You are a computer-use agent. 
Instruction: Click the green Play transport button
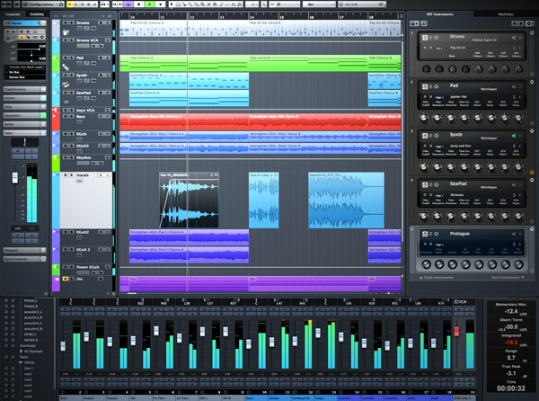pyautogui.click(x=149, y=4)
